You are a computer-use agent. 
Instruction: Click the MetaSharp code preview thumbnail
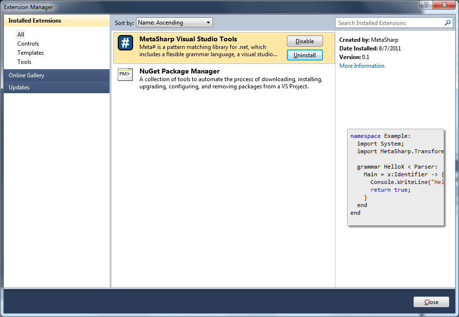[396, 177]
